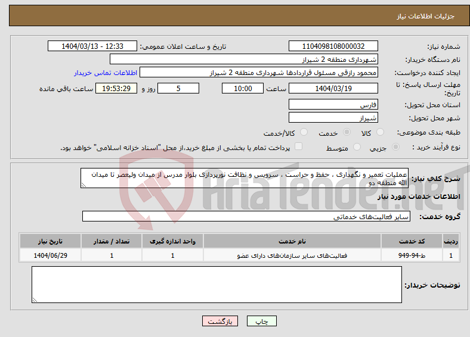Select the کالا radio button

point(380,132)
